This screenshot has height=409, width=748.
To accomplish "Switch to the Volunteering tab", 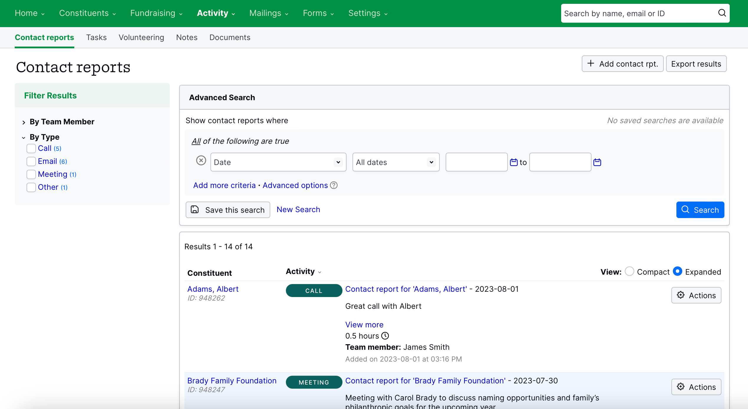I will (141, 37).
